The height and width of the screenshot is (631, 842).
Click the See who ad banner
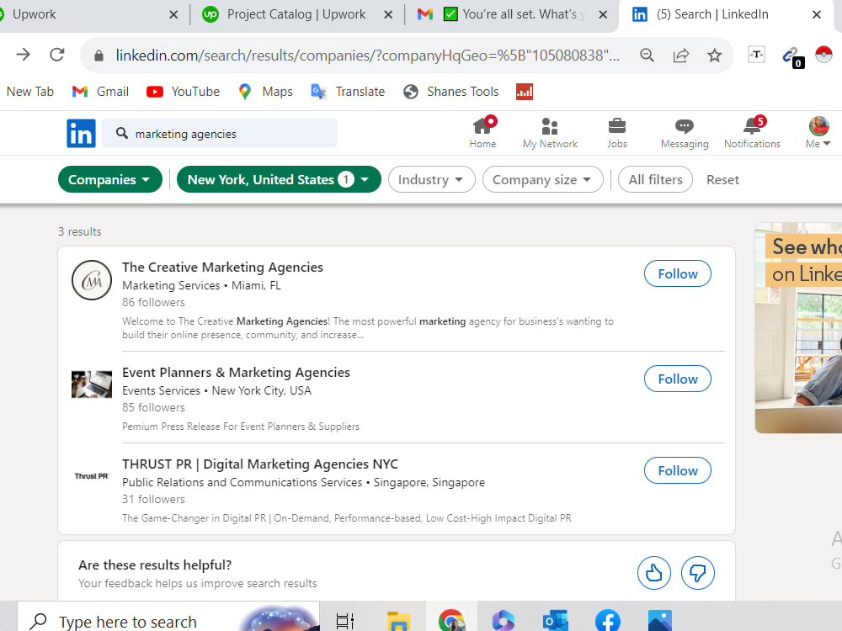tap(798, 328)
